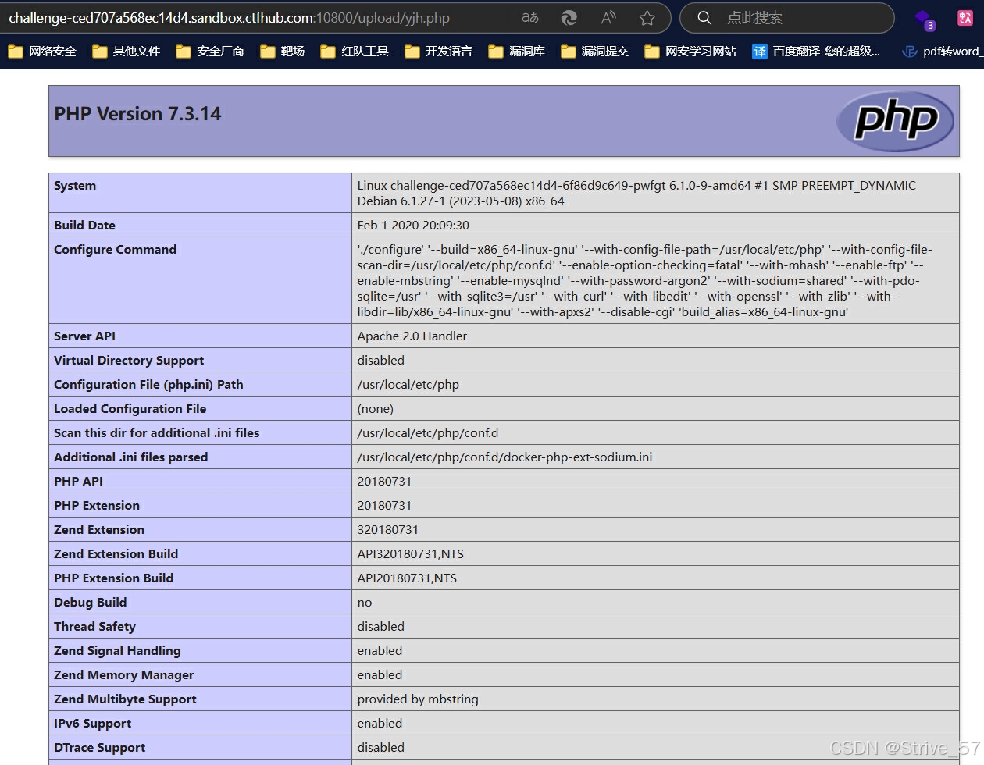Click the /usr/local/etc/php path value
The height and width of the screenshot is (765, 984).
[x=408, y=385]
